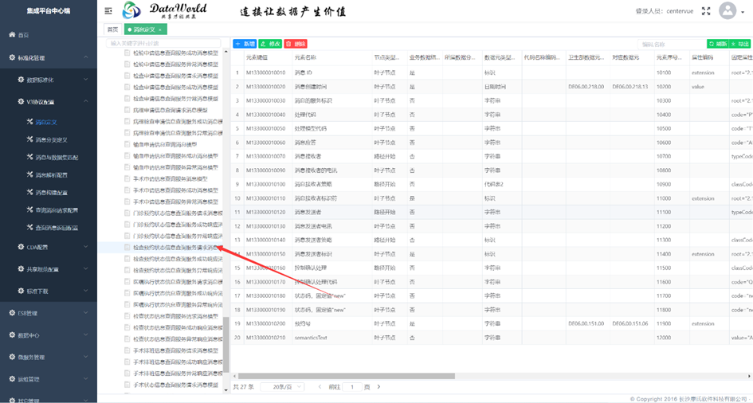Screen dimensions: 753x403
Task: Click the green 刷新 button
Action: point(718,44)
